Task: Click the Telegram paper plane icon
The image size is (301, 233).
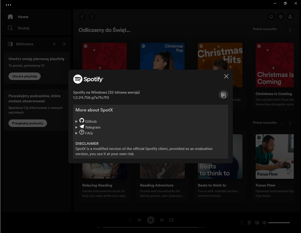Action: 82,126
